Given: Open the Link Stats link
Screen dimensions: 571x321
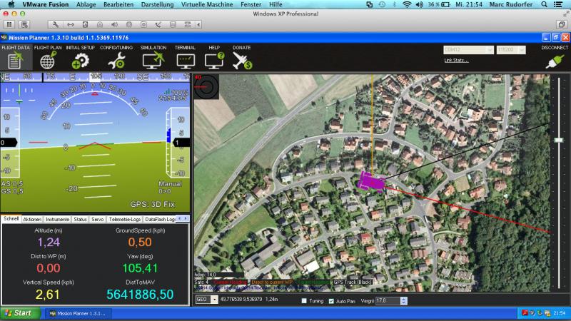Looking at the screenshot, I should pos(456,61).
